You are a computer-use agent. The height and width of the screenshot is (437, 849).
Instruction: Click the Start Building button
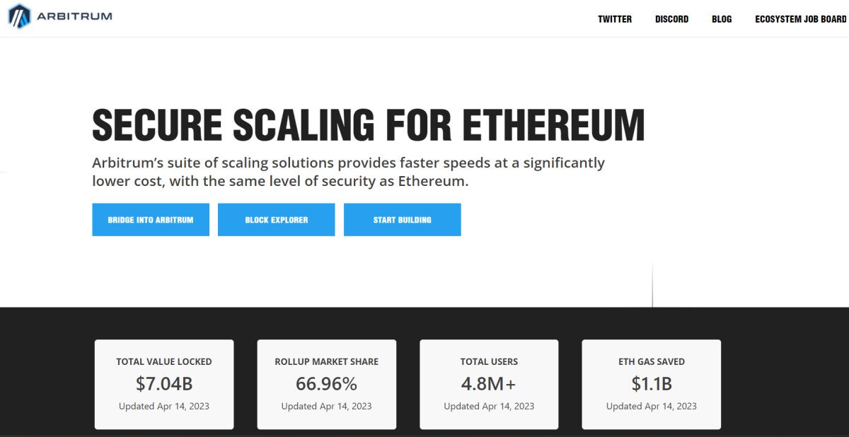(x=403, y=220)
